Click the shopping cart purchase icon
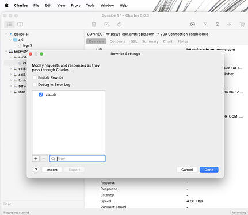The width and height of the screenshot is (248, 215). point(242,24)
